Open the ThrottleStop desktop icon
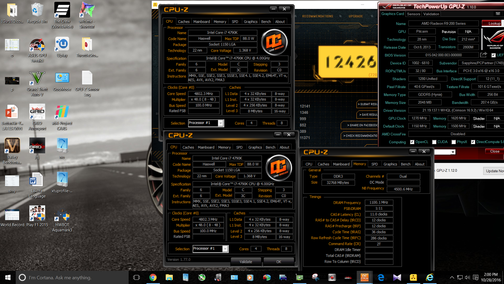The image size is (504, 284). pyautogui.click(x=87, y=47)
